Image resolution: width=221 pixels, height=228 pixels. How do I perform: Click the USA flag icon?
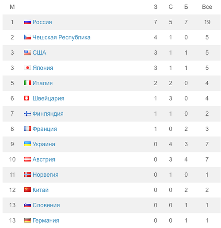click(x=27, y=53)
